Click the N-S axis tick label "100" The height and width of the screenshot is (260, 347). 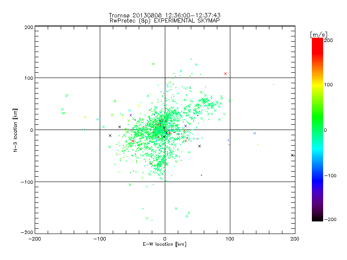coord(29,78)
